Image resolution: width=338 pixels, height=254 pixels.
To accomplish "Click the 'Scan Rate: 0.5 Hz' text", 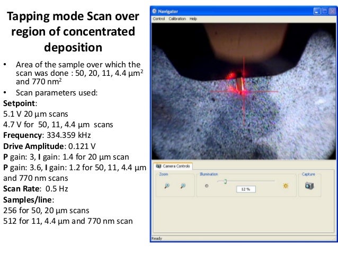I will pyautogui.click(x=35, y=189).
